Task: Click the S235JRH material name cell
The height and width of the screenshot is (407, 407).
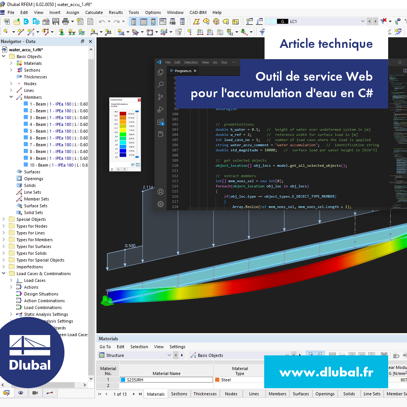Action: click(x=167, y=380)
